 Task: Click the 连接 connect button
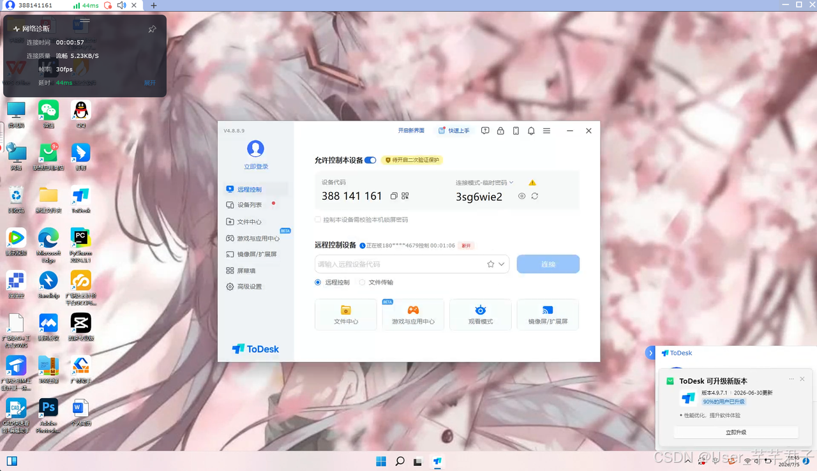[x=548, y=264]
